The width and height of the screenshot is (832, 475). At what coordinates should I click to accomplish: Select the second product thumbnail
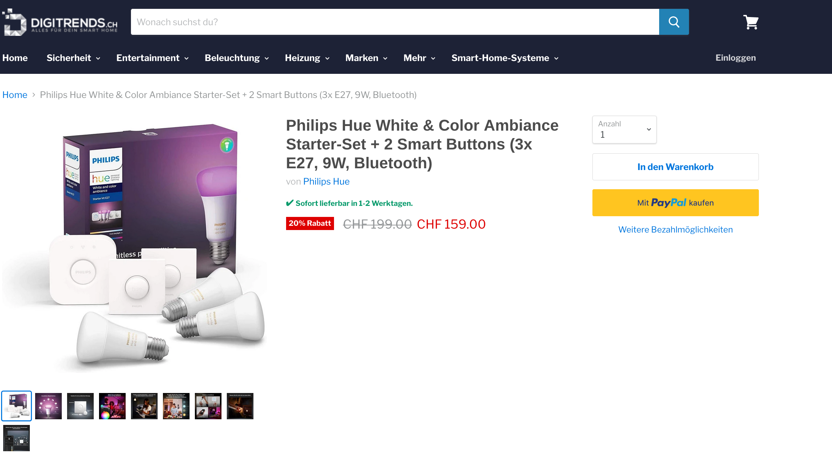[48, 406]
